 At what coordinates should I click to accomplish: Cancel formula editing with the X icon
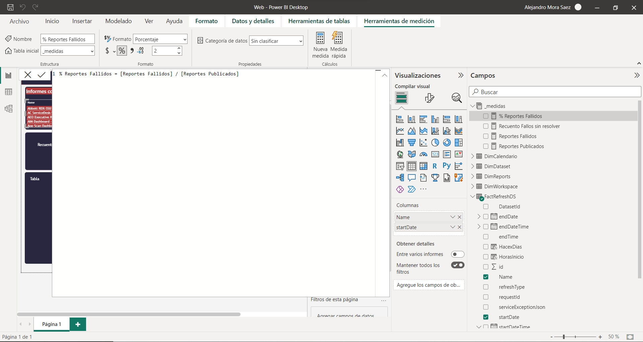(x=28, y=75)
